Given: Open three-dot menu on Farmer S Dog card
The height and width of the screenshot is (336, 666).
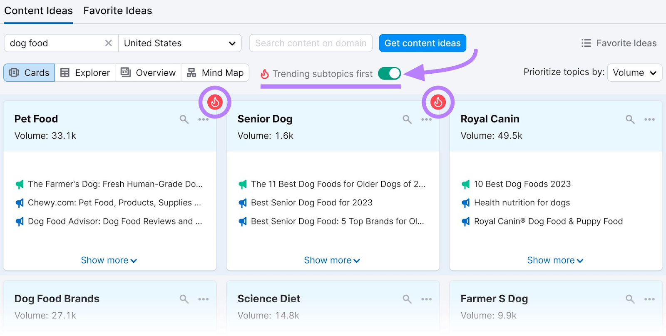Looking at the screenshot, I should click(x=649, y=299).
